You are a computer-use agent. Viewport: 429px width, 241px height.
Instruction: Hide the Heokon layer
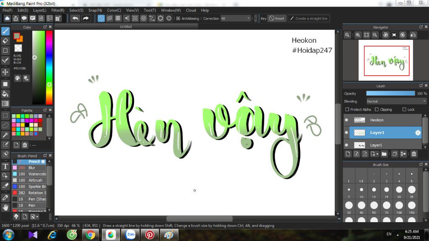click(x=346, y=120)
